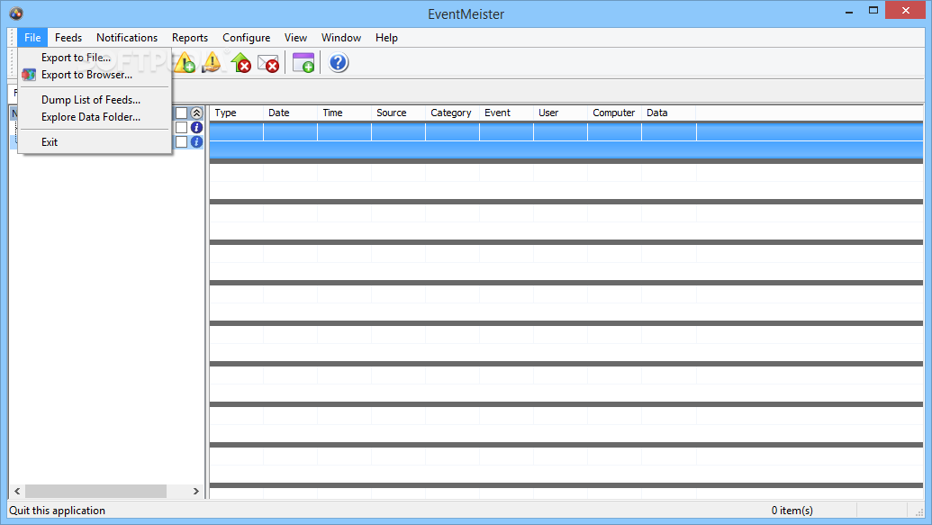Minimize the EventMeister window

[849, 11]
